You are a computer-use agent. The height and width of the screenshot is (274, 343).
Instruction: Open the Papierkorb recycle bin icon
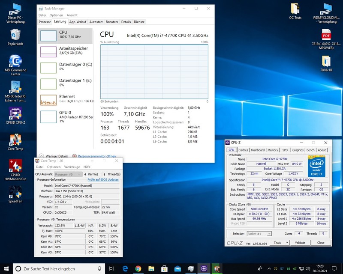click(x=15, y=37)
